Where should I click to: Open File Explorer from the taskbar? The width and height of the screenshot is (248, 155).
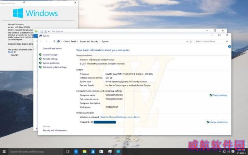84,152
